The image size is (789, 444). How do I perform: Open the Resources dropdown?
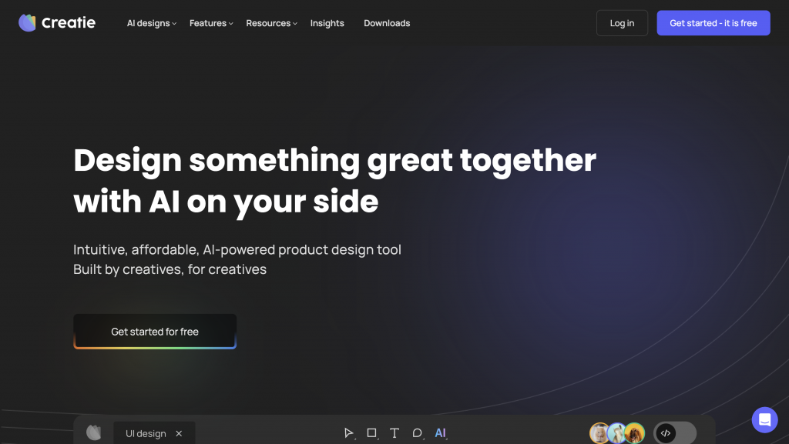point(272,23)
